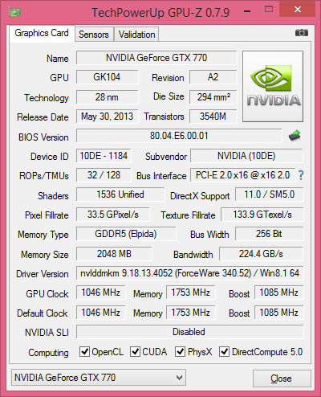Click the NVIDIA SLI Disabled field
Screen dimensions: 321x397
pyautogui.click(x=190, y=332)
